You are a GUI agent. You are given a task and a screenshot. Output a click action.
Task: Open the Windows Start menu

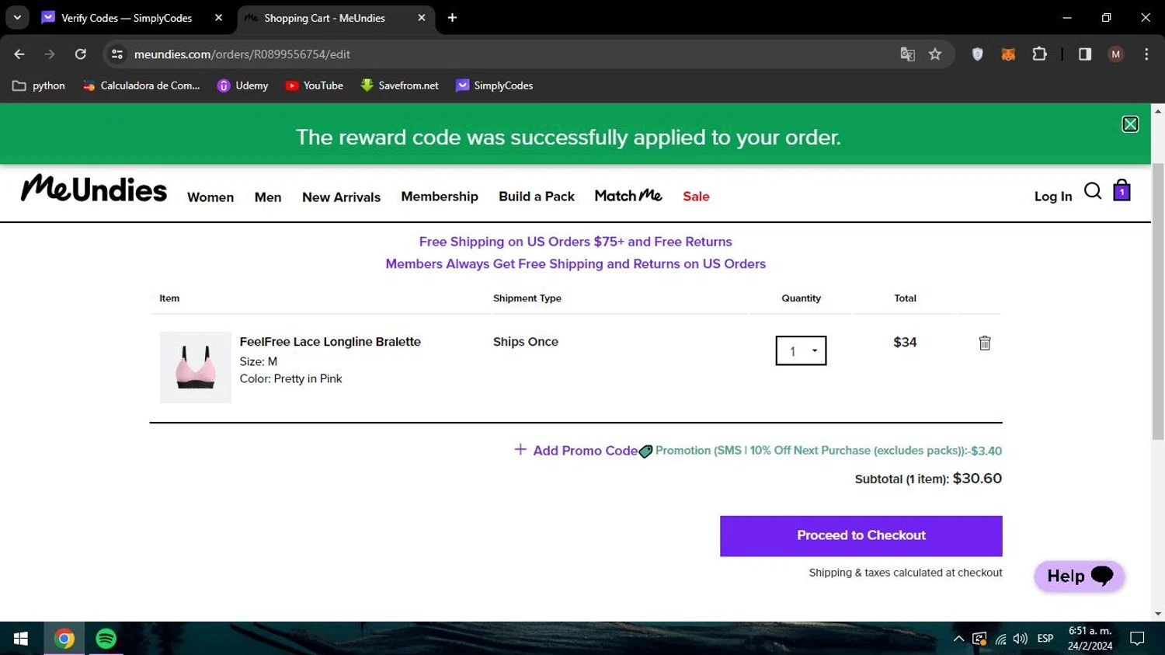(21, 639)
